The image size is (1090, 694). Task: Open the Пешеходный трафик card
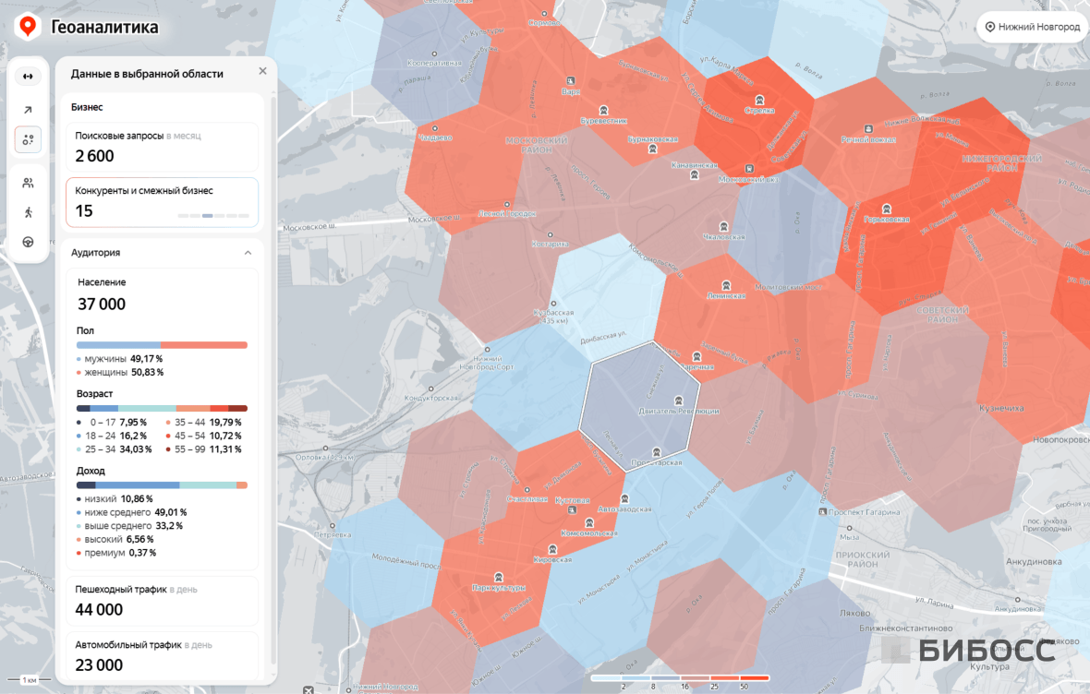click(162, 600)
